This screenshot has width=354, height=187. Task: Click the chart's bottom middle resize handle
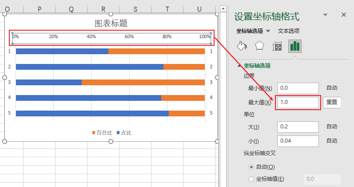pos(111,141)
